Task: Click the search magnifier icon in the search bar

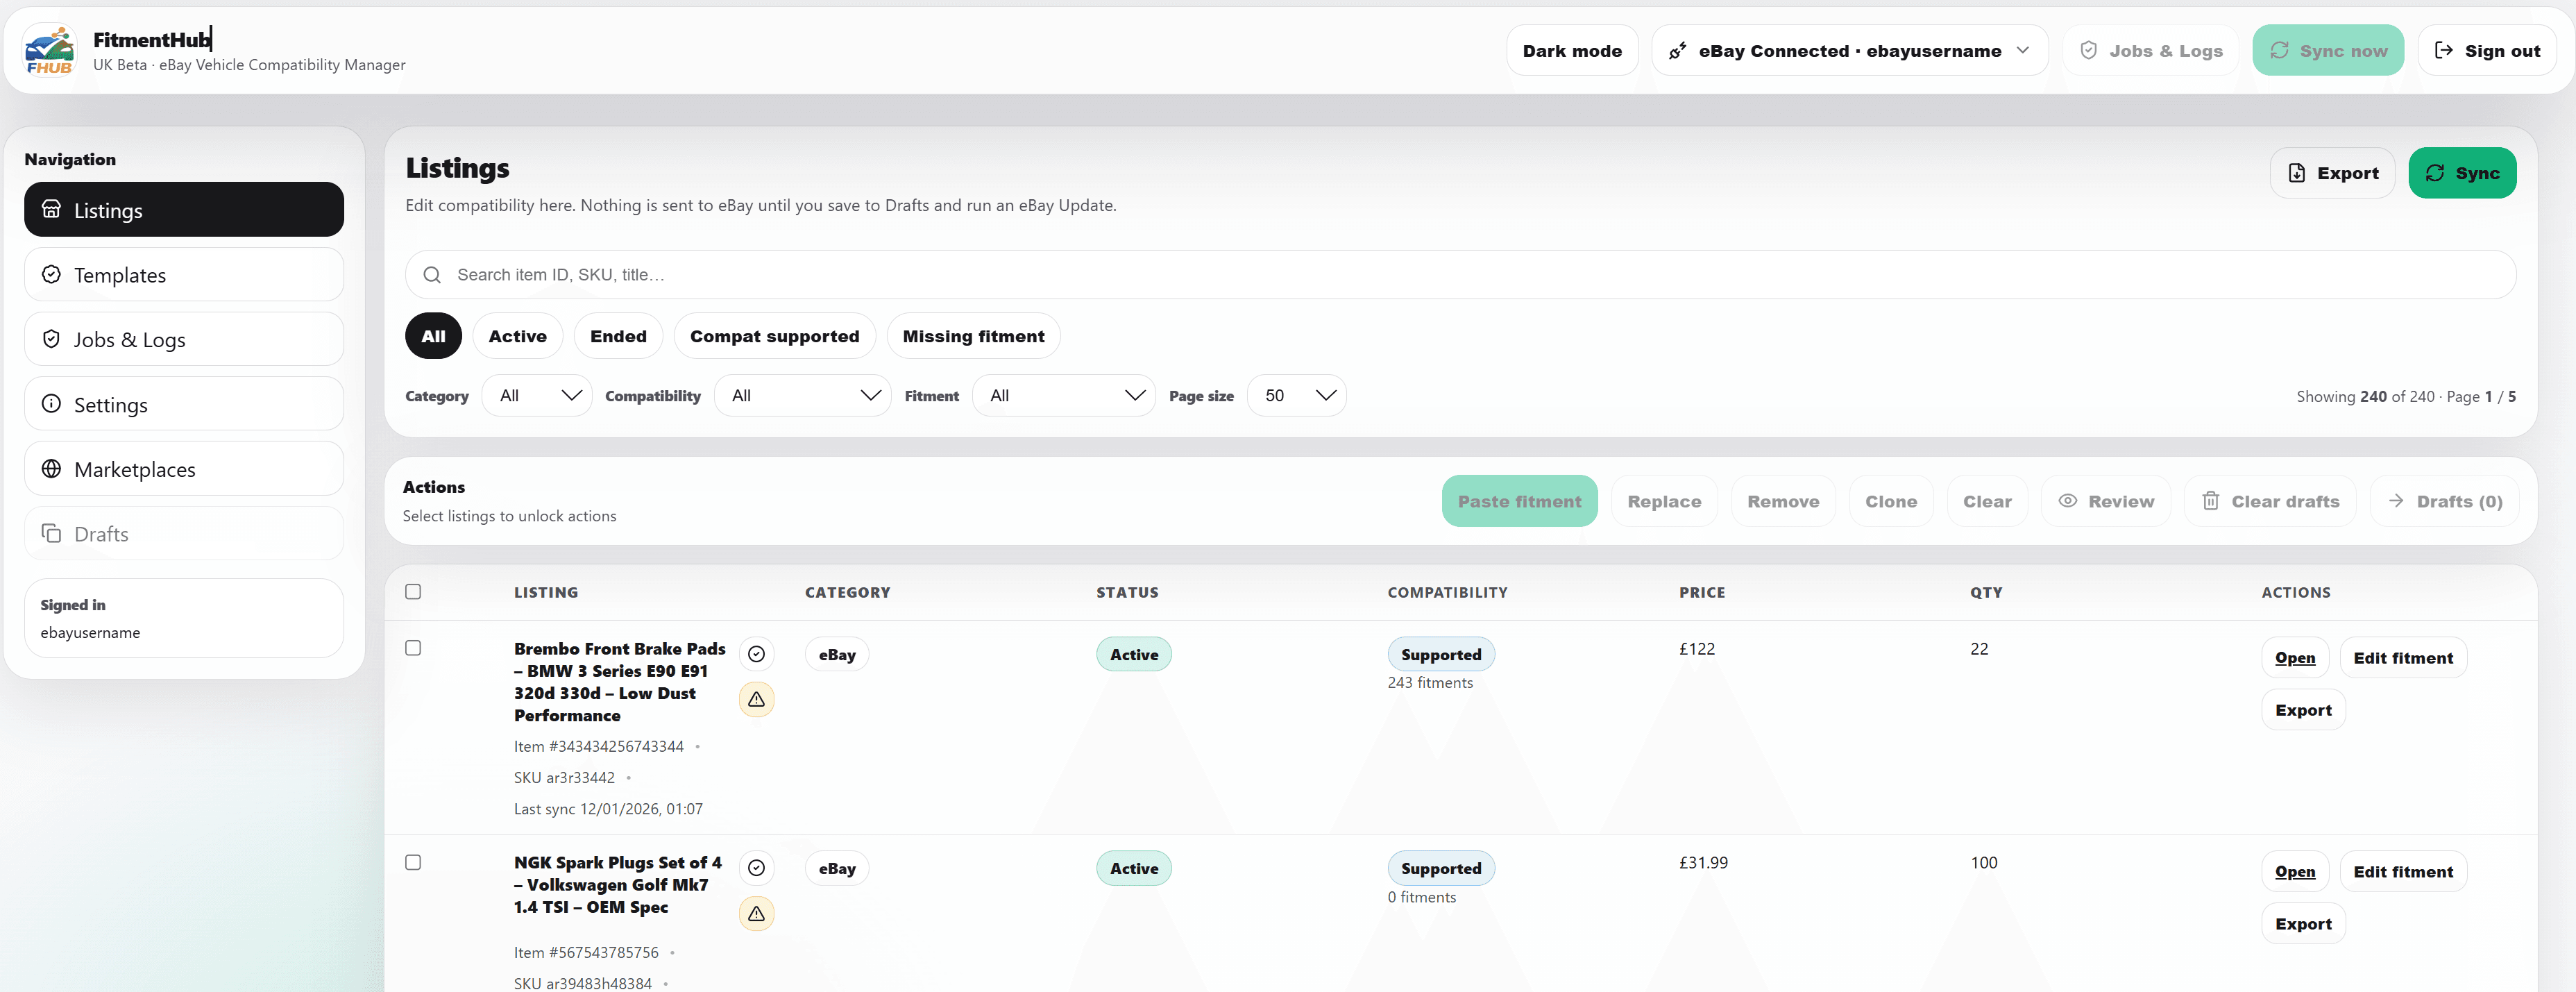Action: (x=433, y=274)
